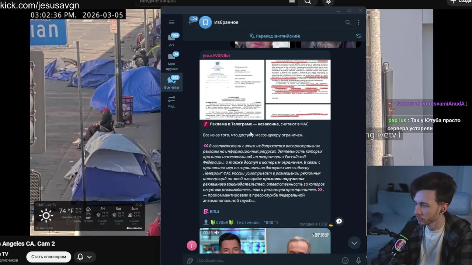Maximize the Telegram window

[349, 10]
